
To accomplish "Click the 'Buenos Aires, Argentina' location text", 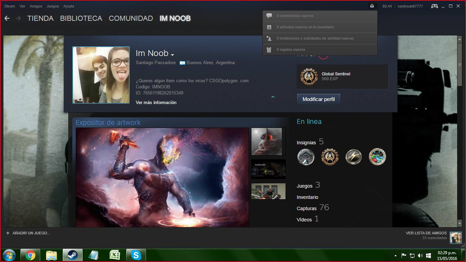I will coord(210,63).
